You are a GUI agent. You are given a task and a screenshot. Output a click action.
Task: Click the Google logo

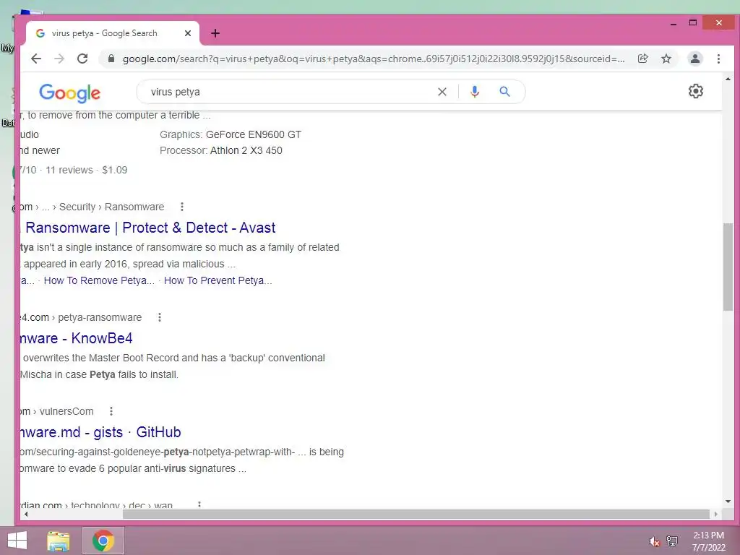[70, 92]
